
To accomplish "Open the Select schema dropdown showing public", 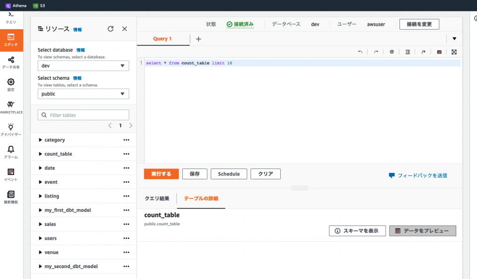I will [x=83, y=94].
